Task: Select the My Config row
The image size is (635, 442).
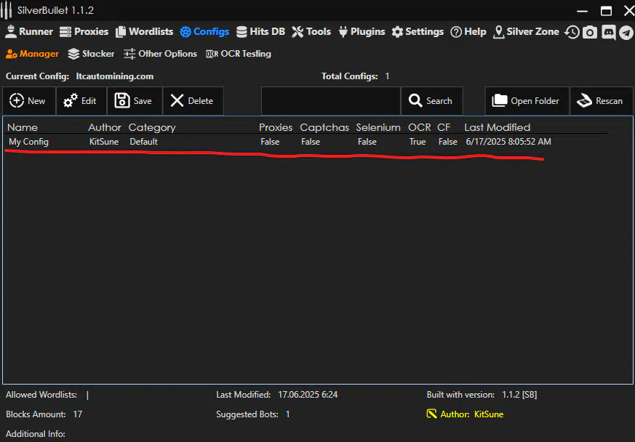Action: pos(305,142)
